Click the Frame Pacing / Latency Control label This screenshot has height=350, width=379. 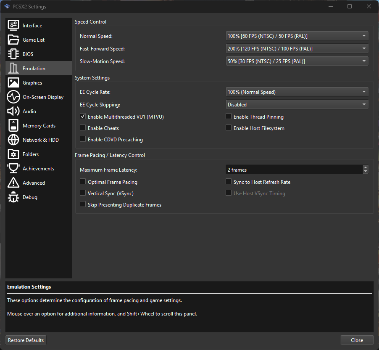click(x=110, y=155)
